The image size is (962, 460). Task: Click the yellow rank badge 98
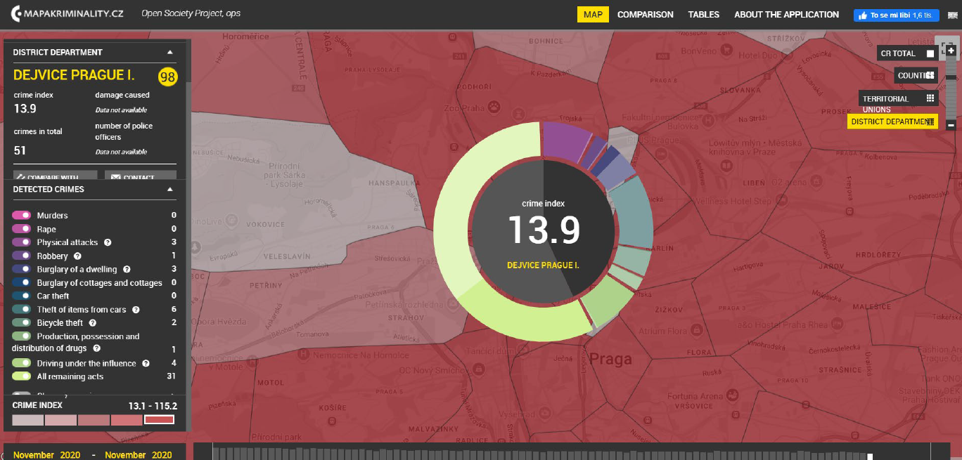[167, 77]
